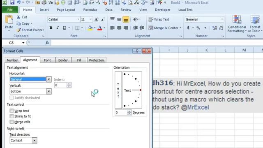Screen dimensions: 263x148
Task: Select column K header in worksheet
Action: (206, 50)
